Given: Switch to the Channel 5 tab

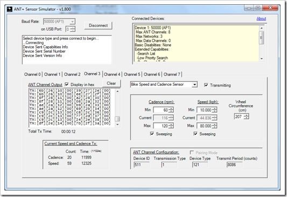Looking at the screenshot, I should point(132,75).
